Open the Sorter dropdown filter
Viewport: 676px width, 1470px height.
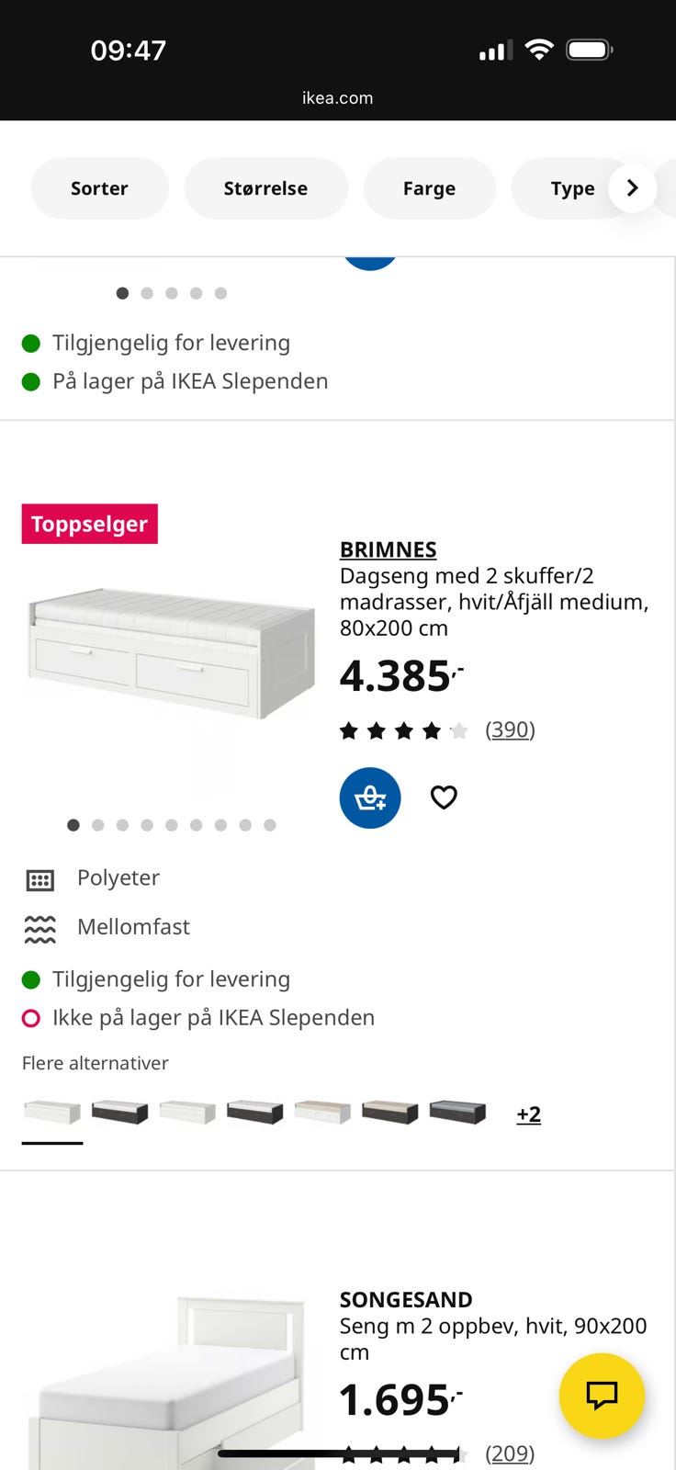click(x=99, y=187)
